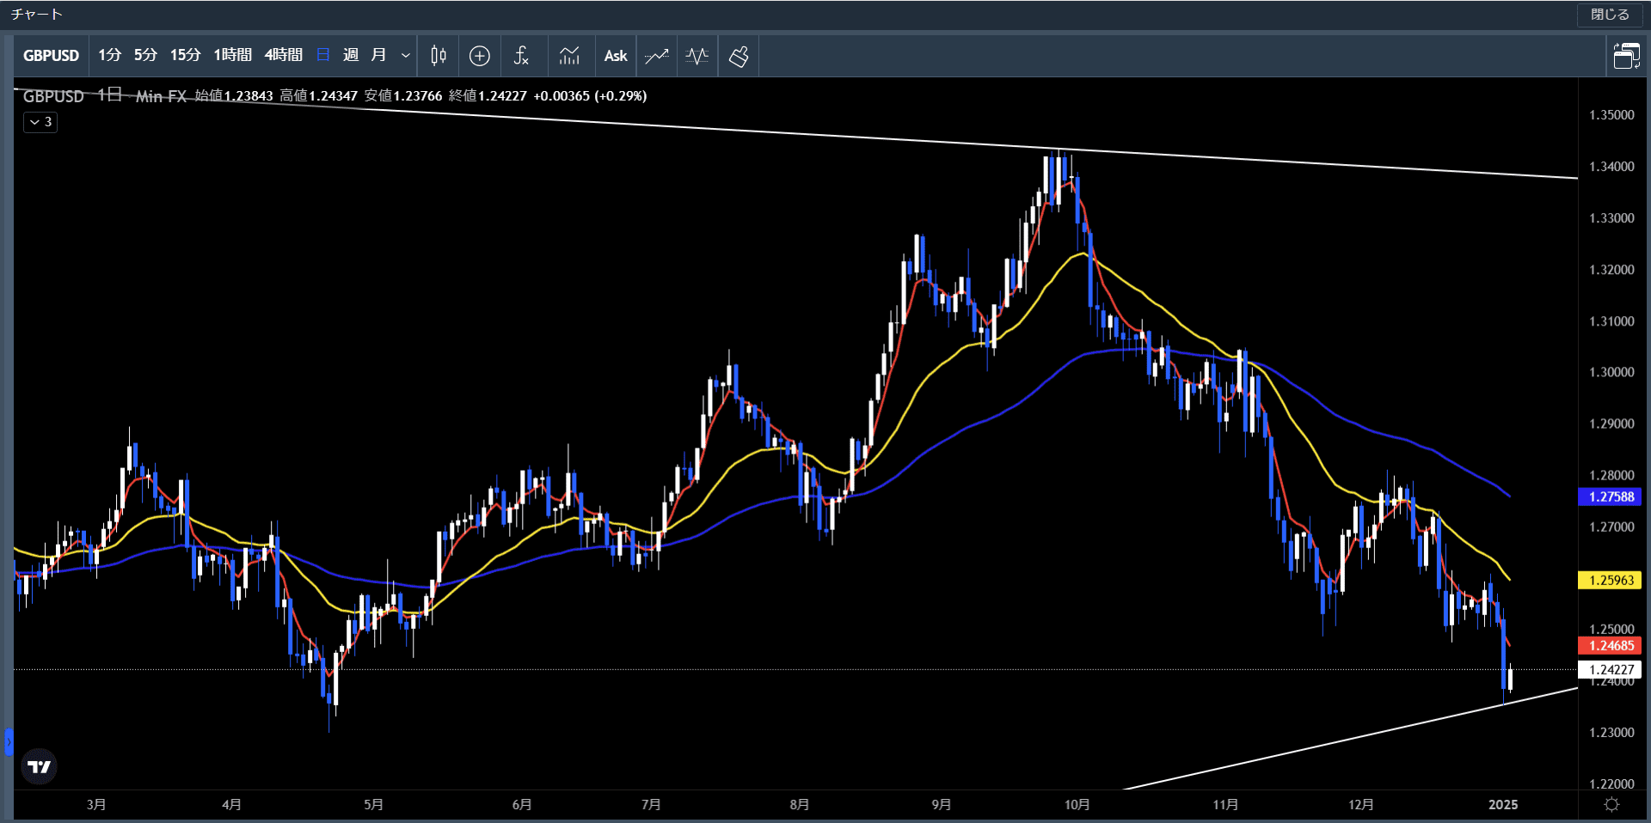This screenshot has width=1651, height=823.
Task: Switch to the 1分 timeframe
Action: click(109, 56)
